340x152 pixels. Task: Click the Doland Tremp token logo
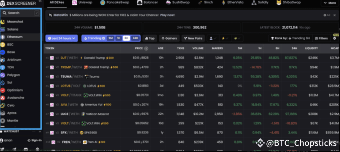[86, 67]
